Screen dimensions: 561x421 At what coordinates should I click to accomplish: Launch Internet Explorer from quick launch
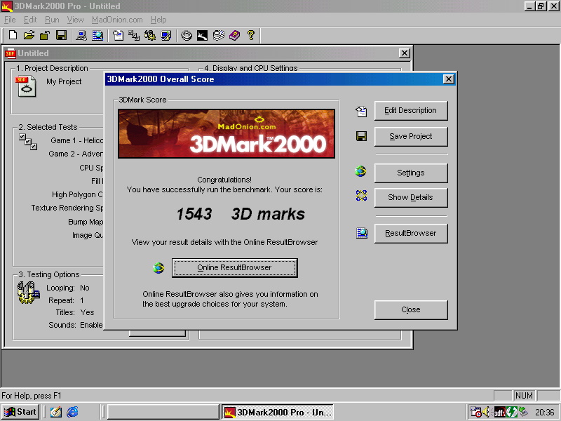[x=72, y=412]
